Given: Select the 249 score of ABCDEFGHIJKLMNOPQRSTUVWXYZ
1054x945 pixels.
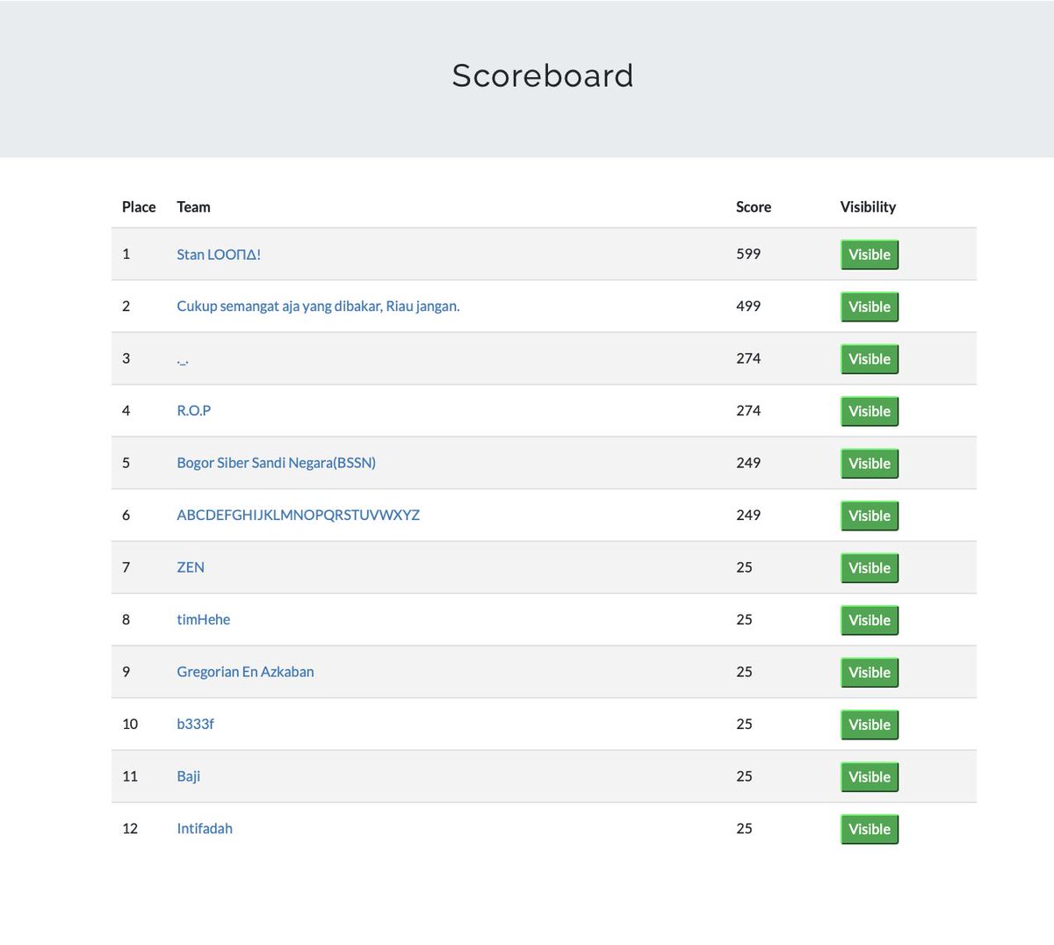Looking at the screenshot, I should tap(748, 516).
